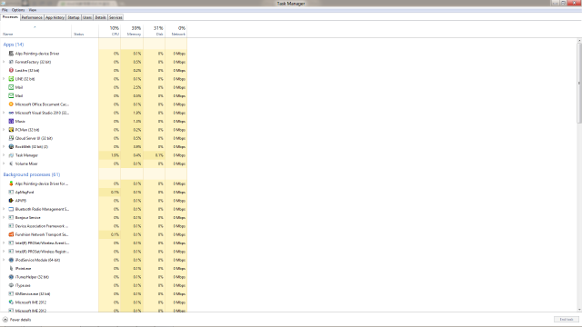Image resolution: width=582 pixels, height=327 pixels.
Task: Switch to the Details tab
Action: (x=100, y=17)
